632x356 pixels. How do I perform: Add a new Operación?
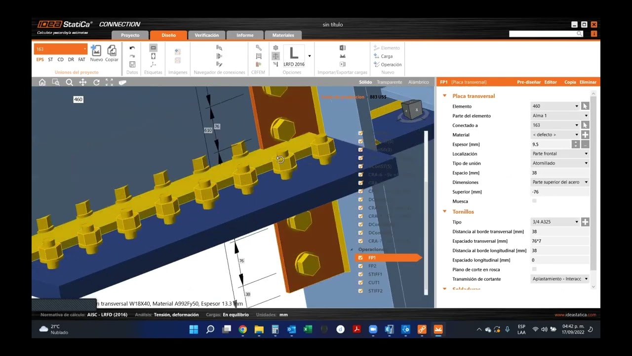point(388,64)
